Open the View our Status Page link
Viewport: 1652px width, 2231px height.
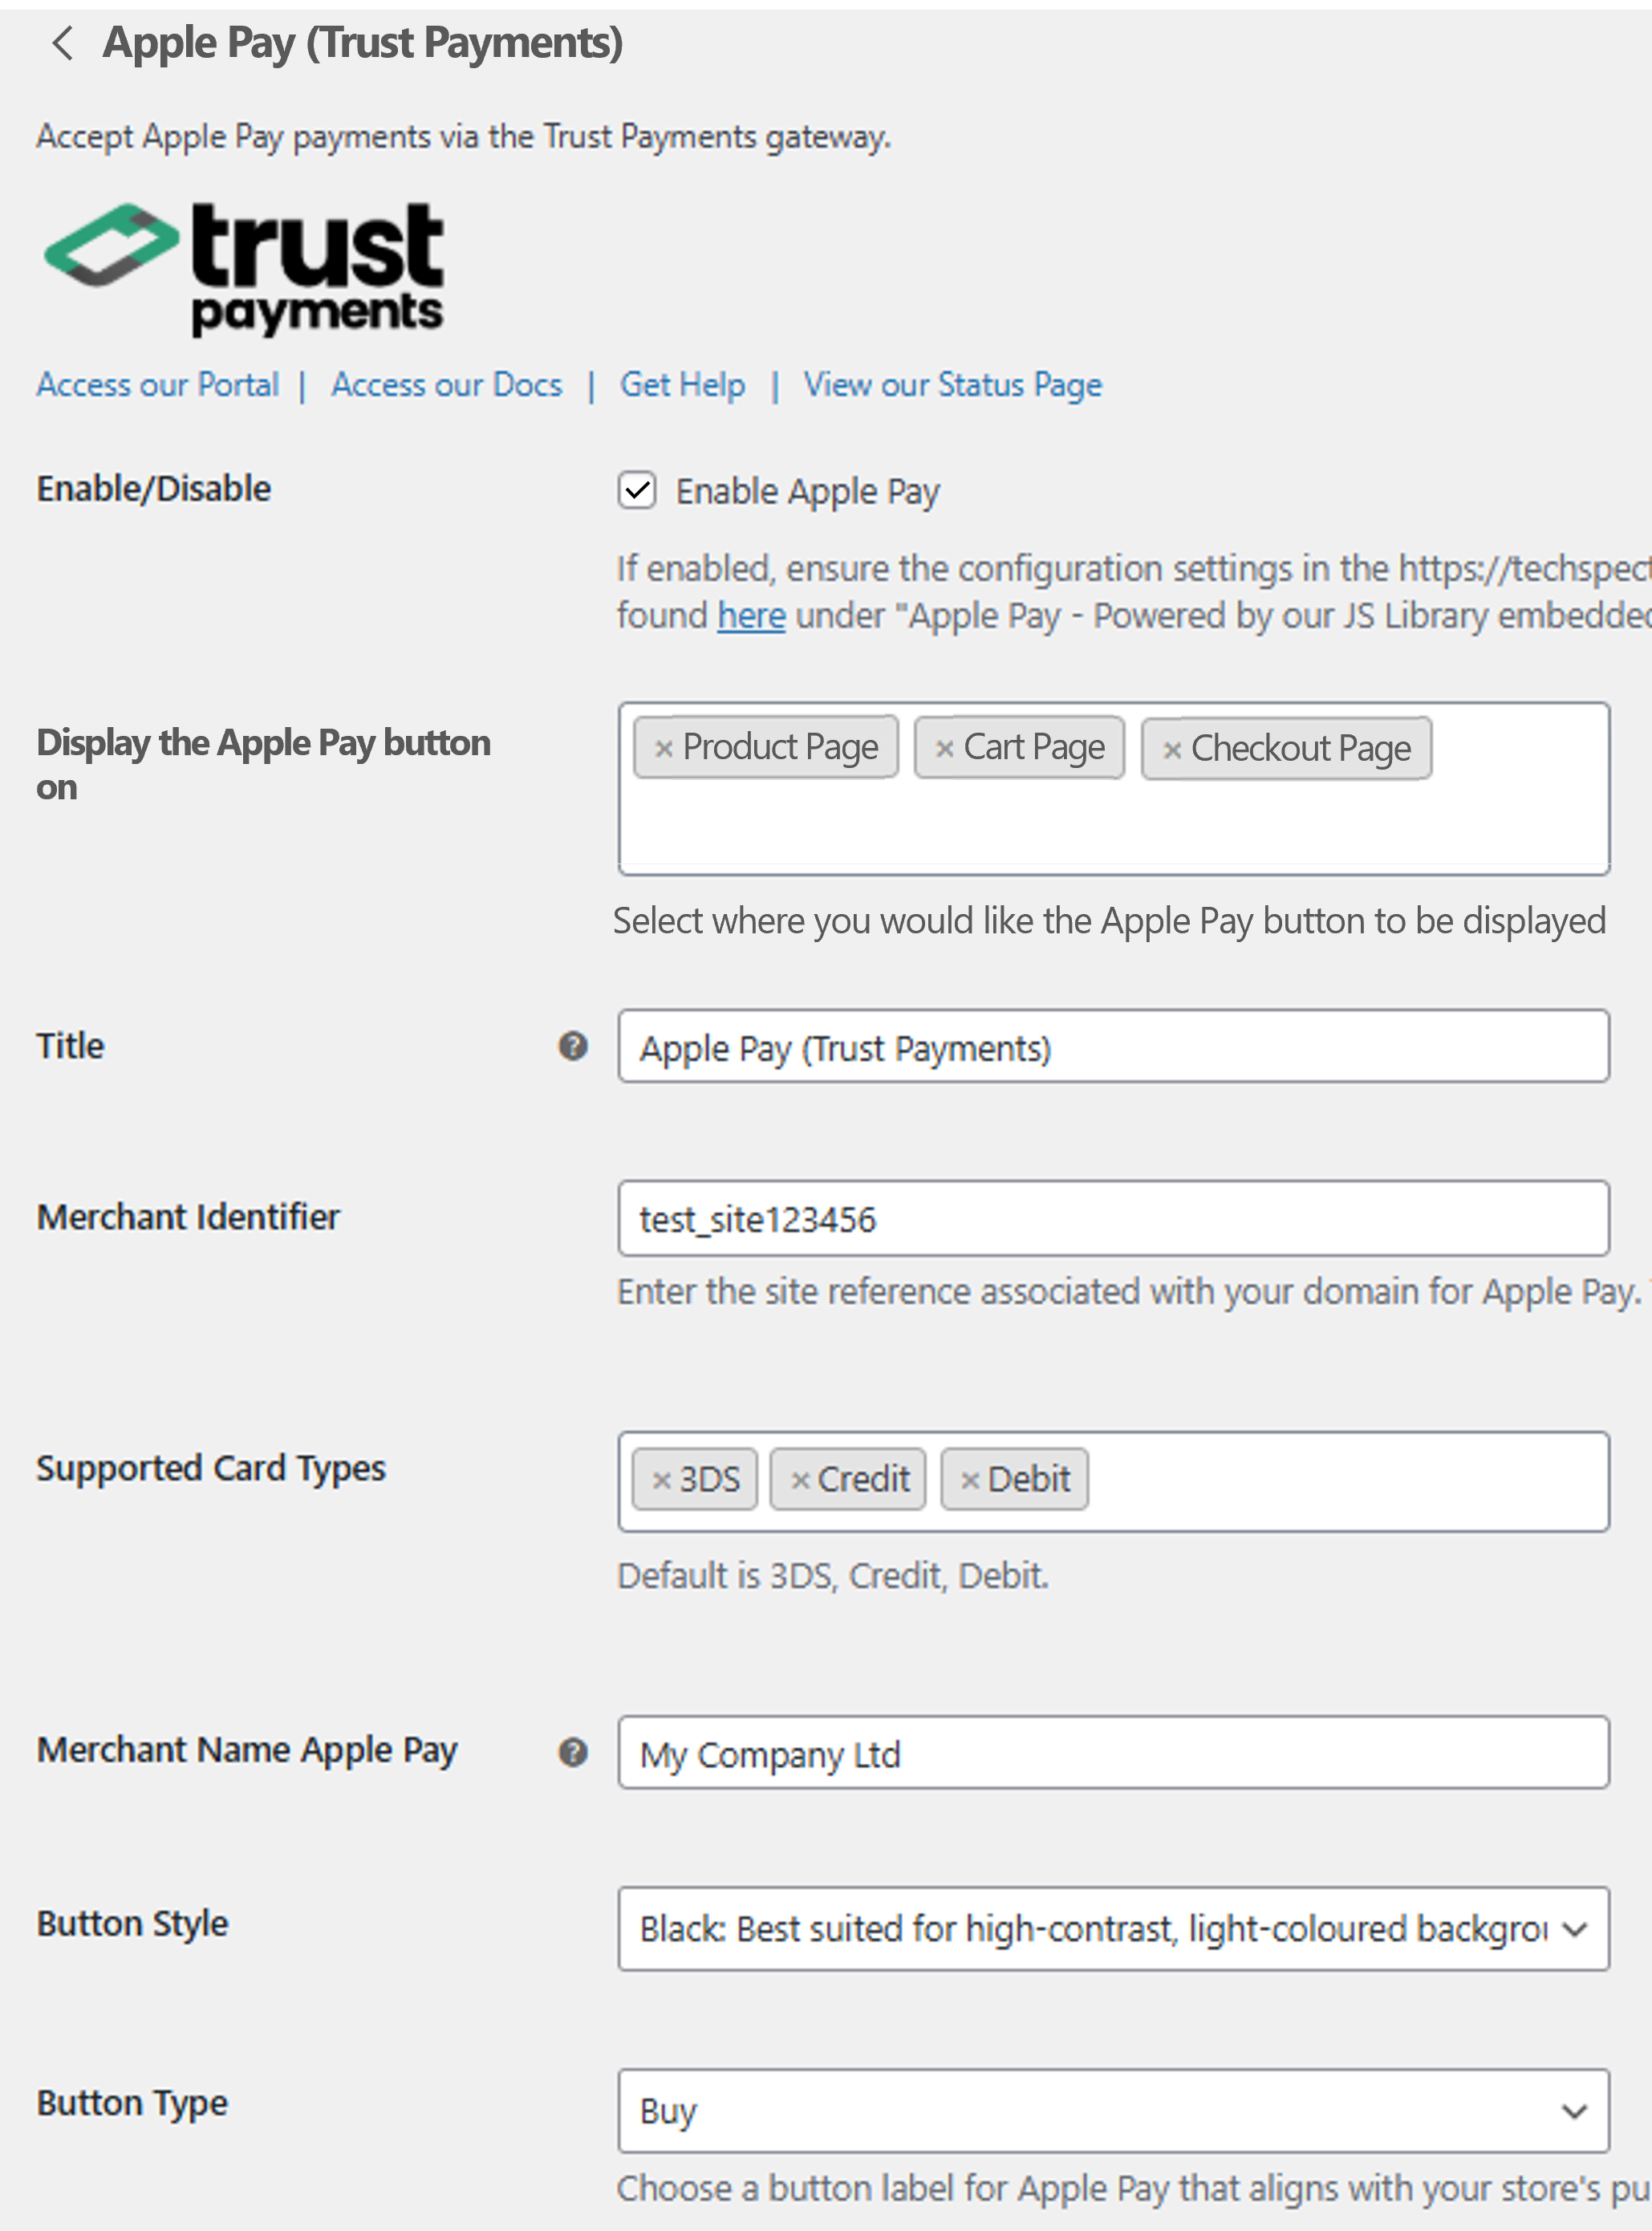(x=953, y=385)
